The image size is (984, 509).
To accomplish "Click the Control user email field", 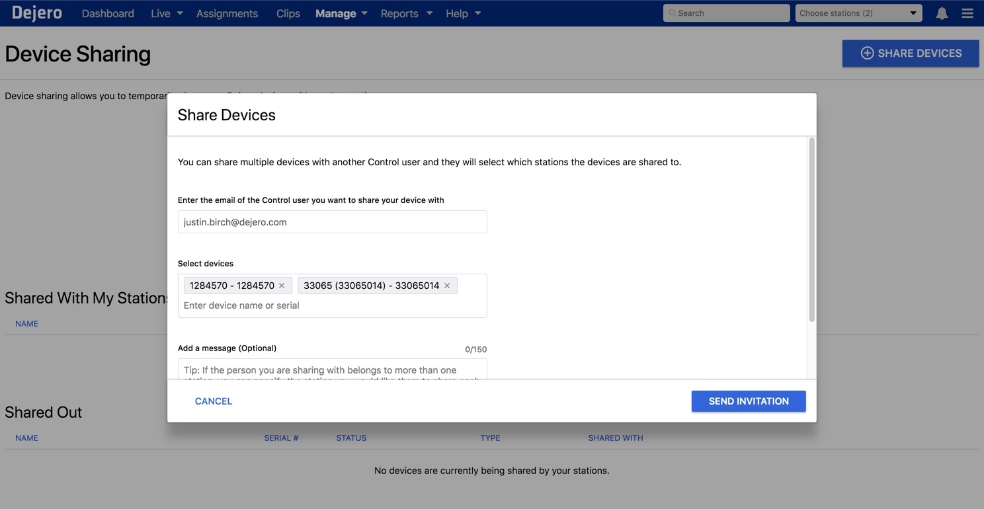I will [332, 222].
